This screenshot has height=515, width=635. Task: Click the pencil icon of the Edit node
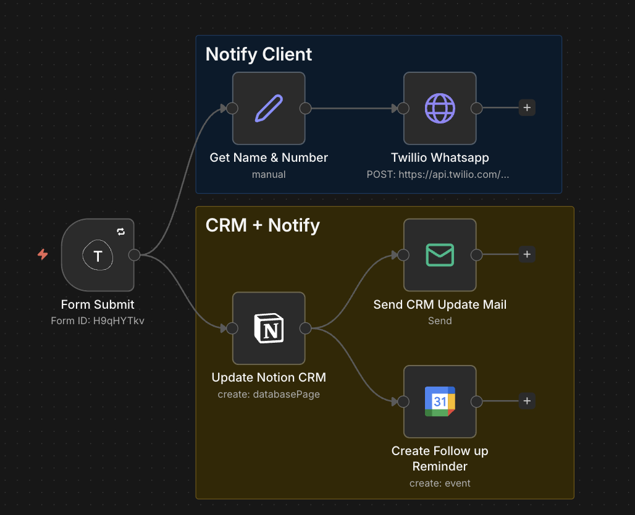pos(269,109)
